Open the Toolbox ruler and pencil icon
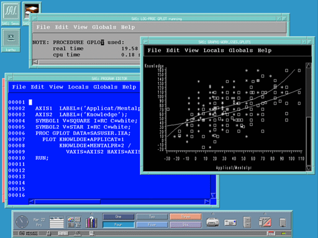Image resolution: width=318 pixels, height=238 pixels. 265,223
